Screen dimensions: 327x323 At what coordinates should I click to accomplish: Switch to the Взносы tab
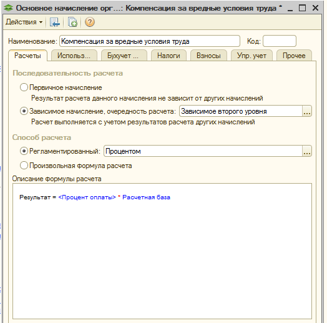208,56
